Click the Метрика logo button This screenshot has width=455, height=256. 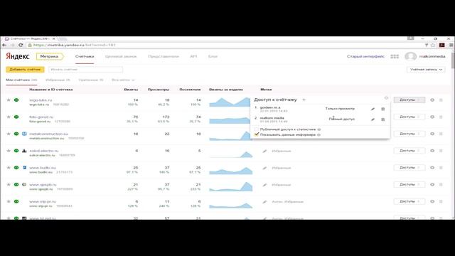pyautogui.click(x=50, y=56)
